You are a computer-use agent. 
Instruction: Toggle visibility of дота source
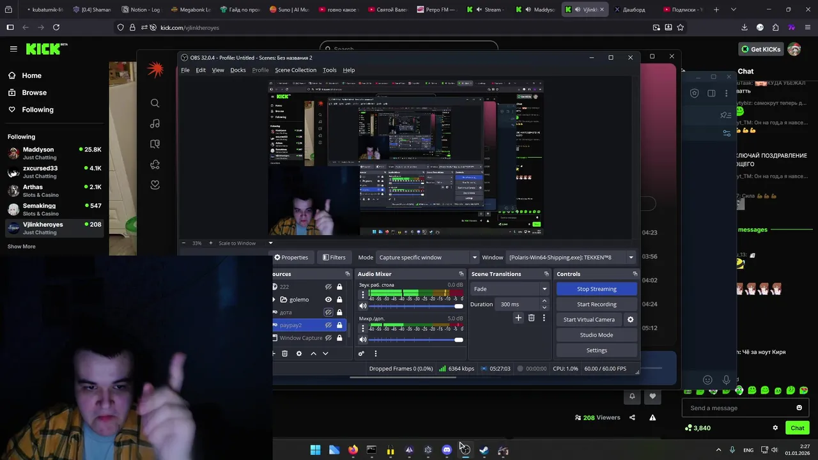click(x=328, y=312)
